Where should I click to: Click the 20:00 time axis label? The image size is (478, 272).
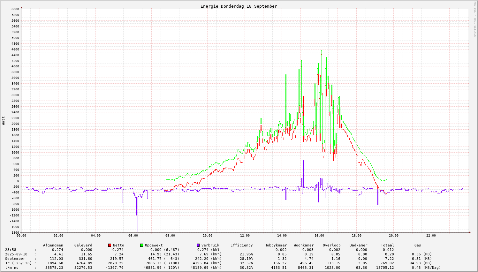click(x=394, y=236)
